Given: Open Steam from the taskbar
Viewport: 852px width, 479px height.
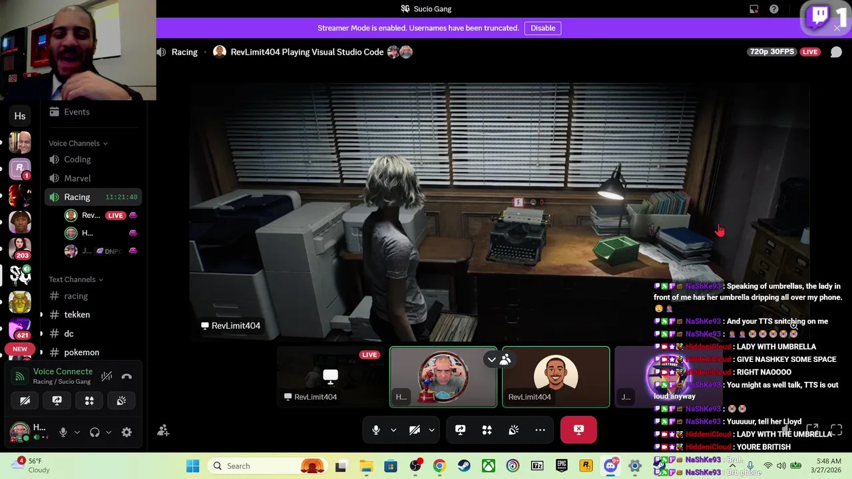Looking at the screenshot, I should click(464, 466).
